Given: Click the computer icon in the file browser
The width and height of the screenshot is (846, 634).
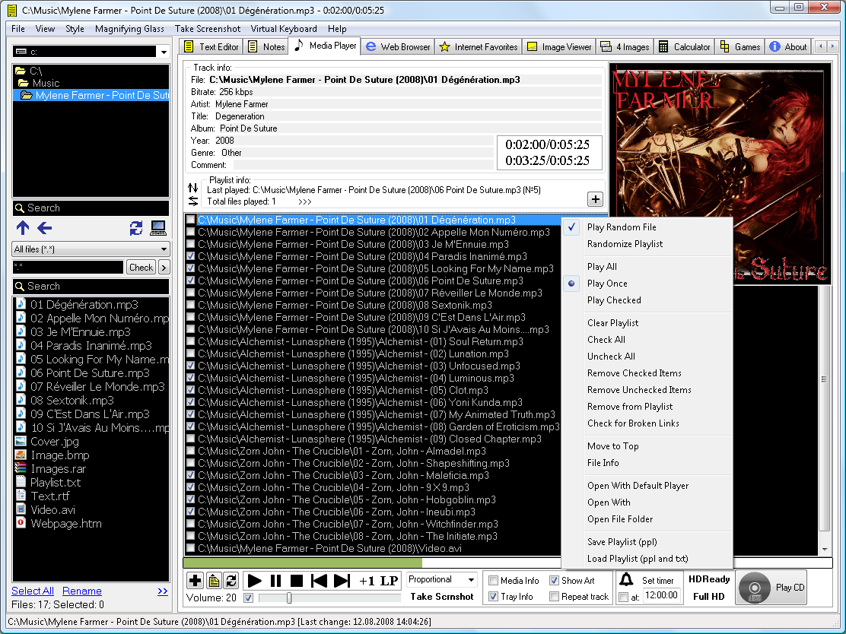Looking at the screenshot, I should (x=158, y=228).
